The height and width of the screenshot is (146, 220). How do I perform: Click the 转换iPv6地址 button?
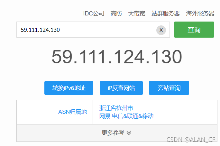pos(69,88)
